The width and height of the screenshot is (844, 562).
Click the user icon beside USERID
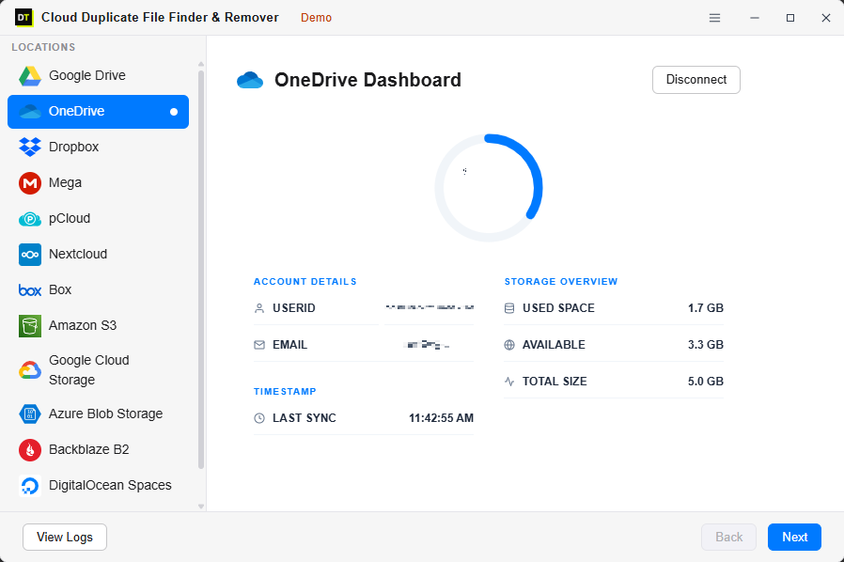coord(259,308)
